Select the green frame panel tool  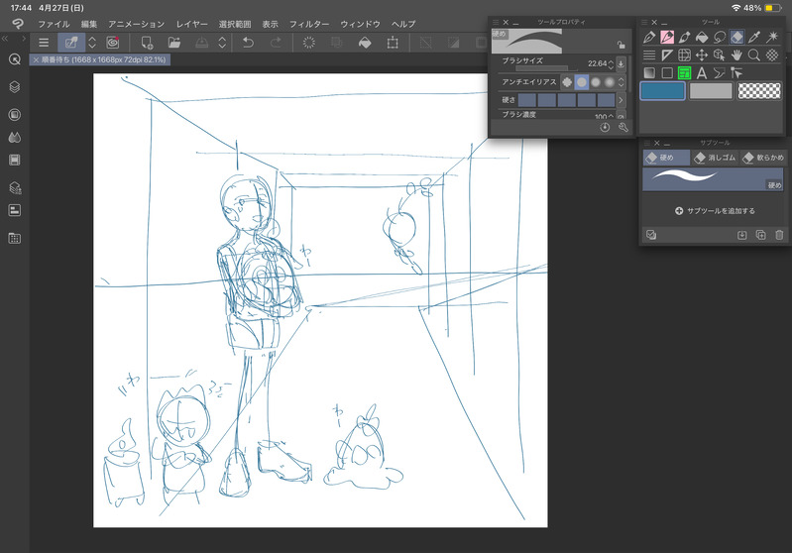click(x=684, y=72)
